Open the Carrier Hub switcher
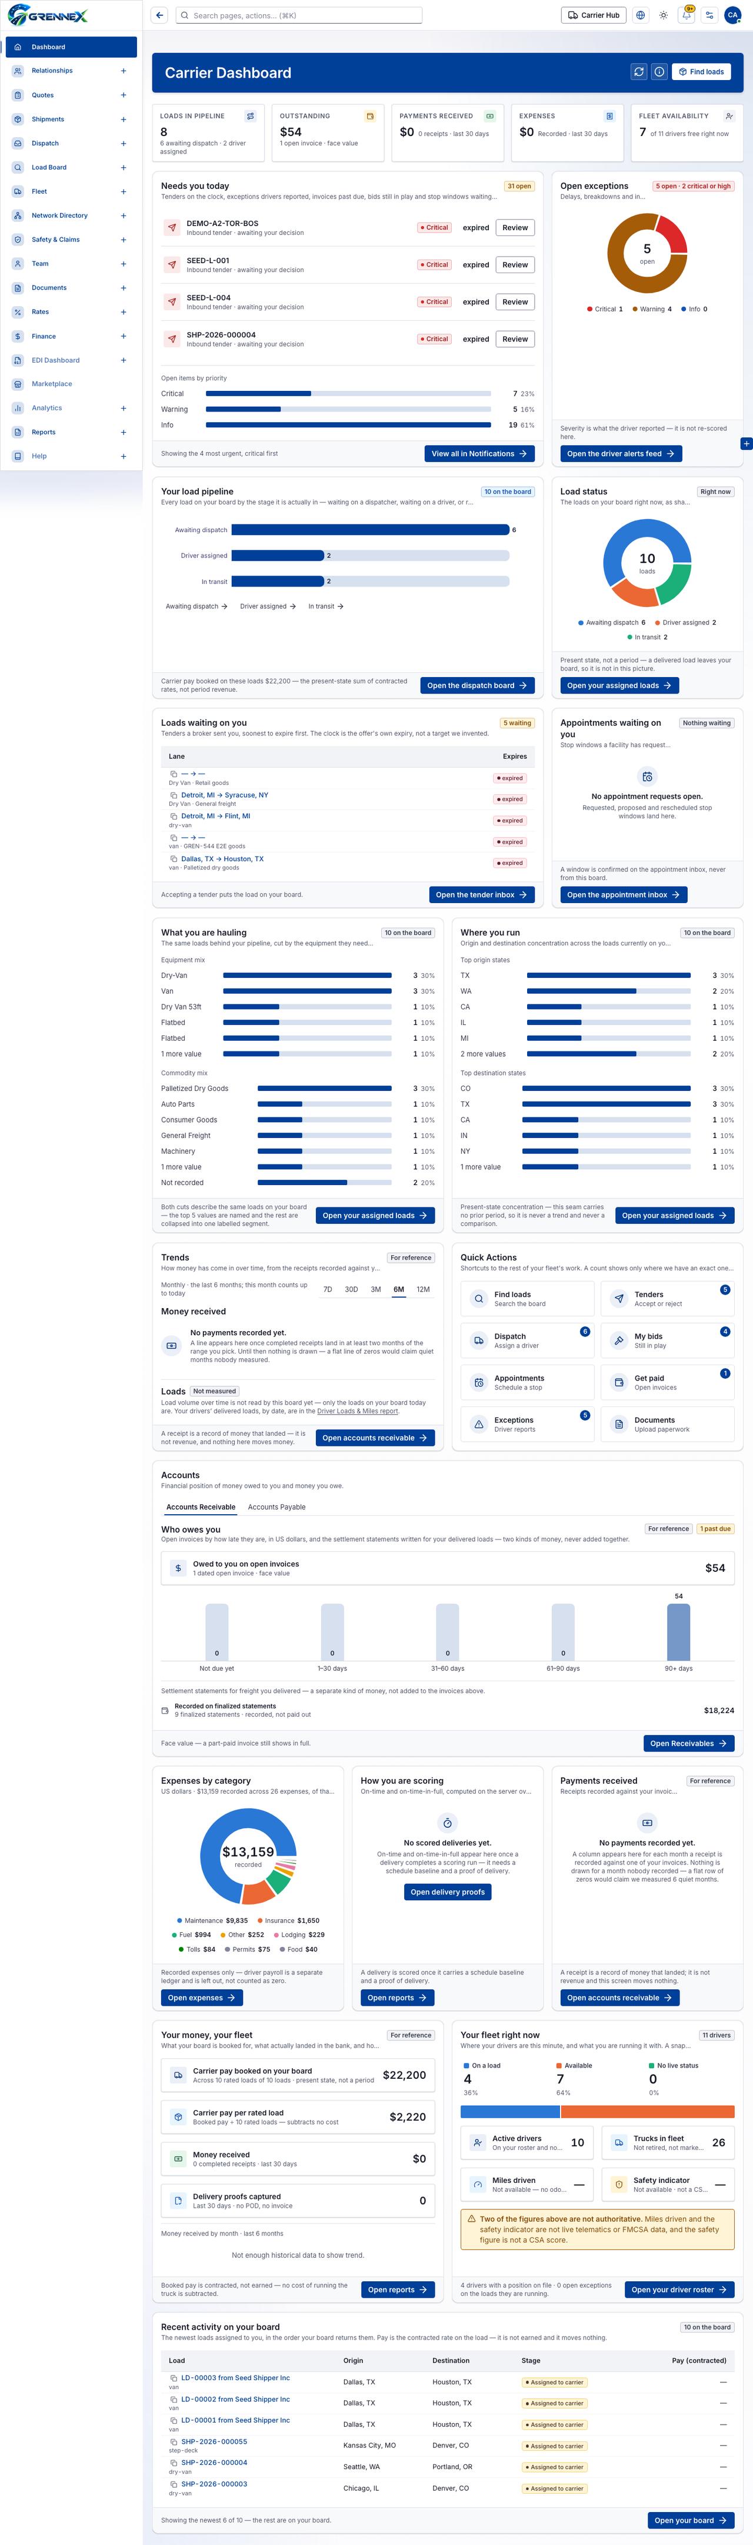 (x=594, y=15)
